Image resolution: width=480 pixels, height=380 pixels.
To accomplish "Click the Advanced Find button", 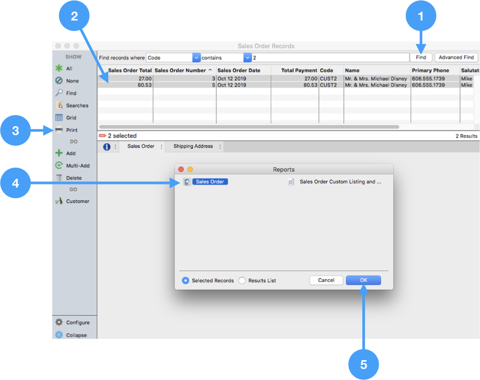I will tap(456, 58).
